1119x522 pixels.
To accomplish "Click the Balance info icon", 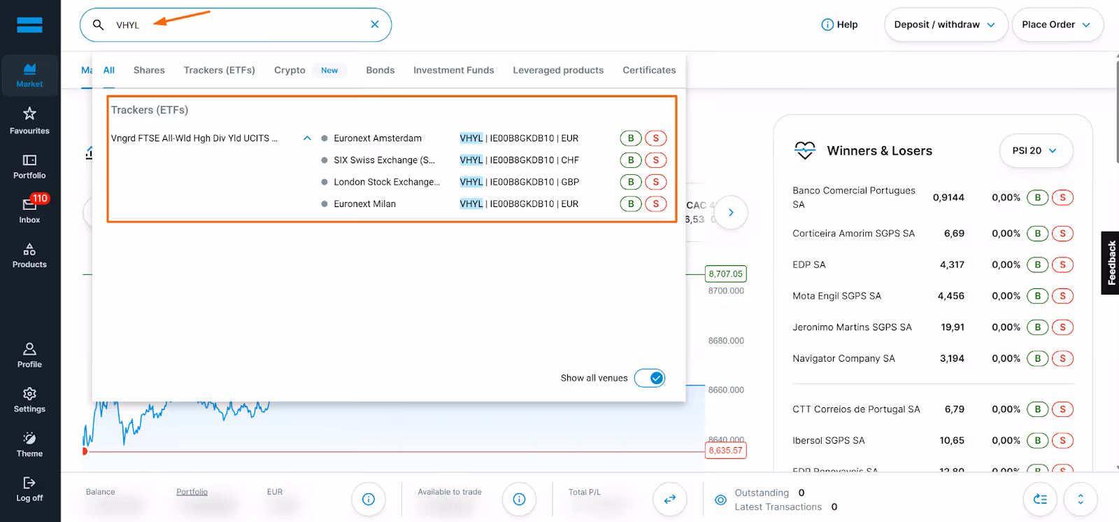I will [x=369, y=499].
